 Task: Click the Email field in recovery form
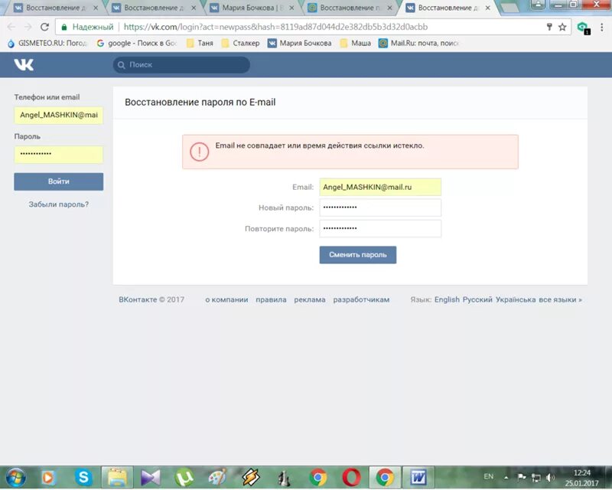(380, 187)
